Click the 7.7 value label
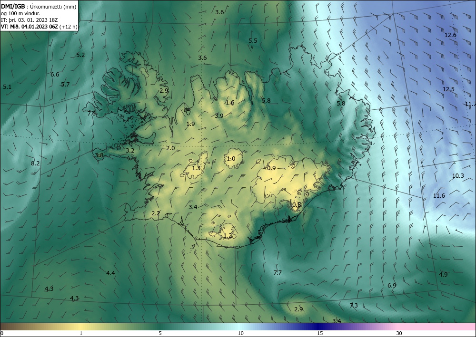The image size is (476, 337). pos(278,272)
